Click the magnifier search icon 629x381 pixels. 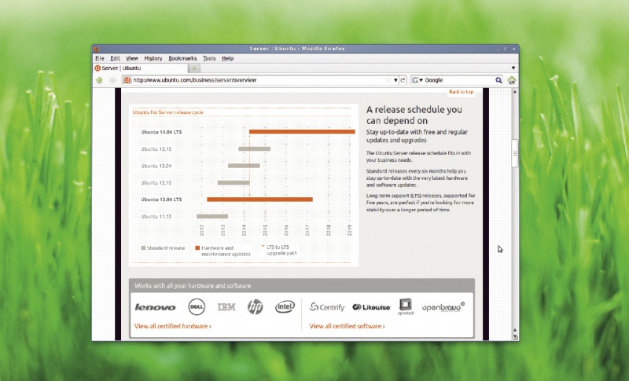(498, 80)
